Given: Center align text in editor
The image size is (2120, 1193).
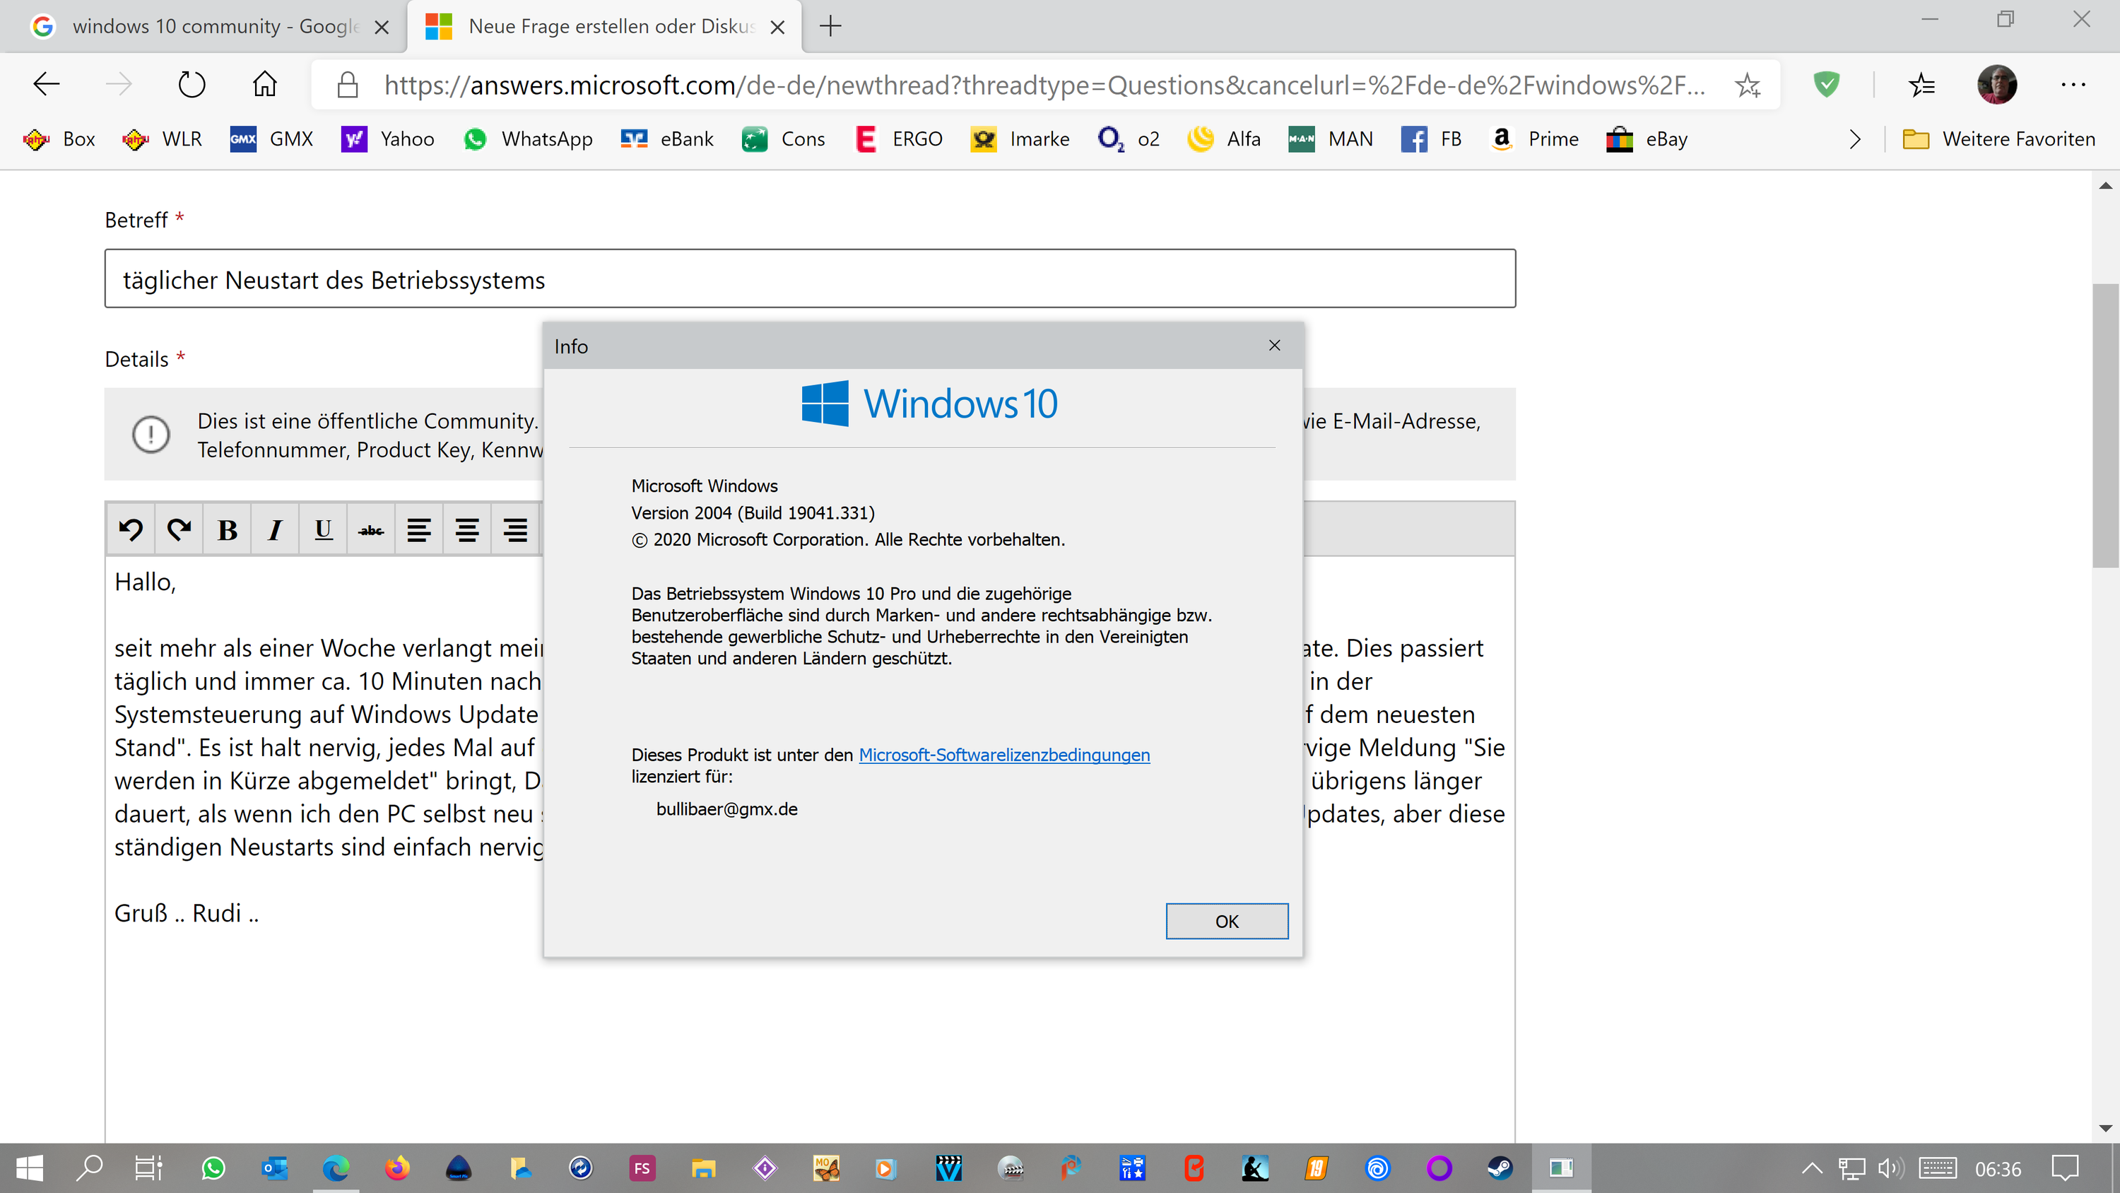Looking at the screenshot, I should click(x=467, y=529).
